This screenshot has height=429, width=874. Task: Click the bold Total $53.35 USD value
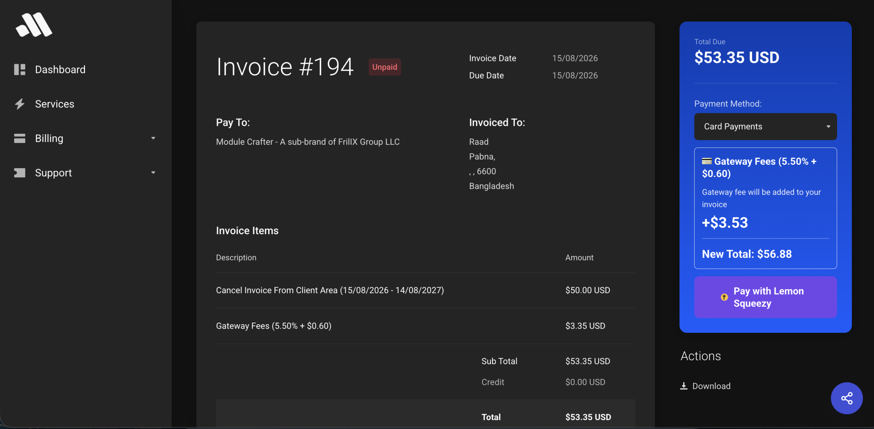click(x=588, y=417)
